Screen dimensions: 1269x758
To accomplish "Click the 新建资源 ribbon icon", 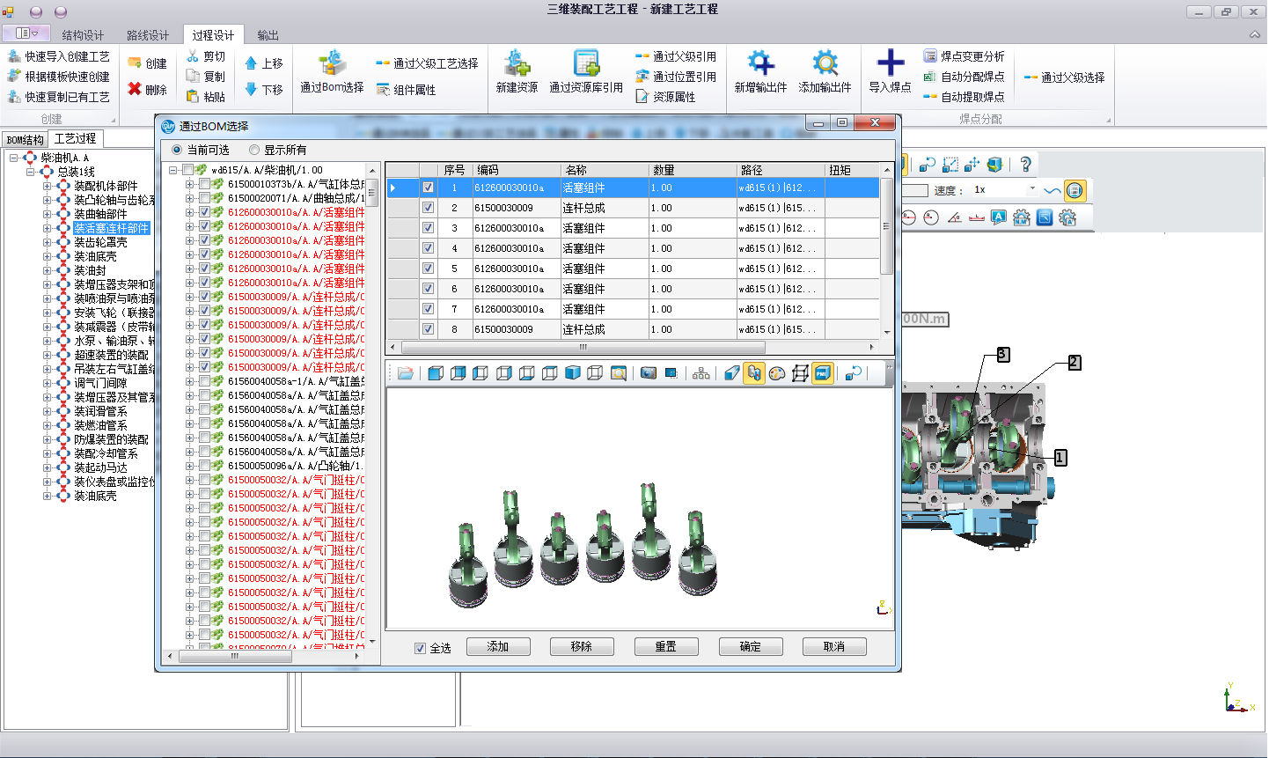I will [x=517, y=63].
